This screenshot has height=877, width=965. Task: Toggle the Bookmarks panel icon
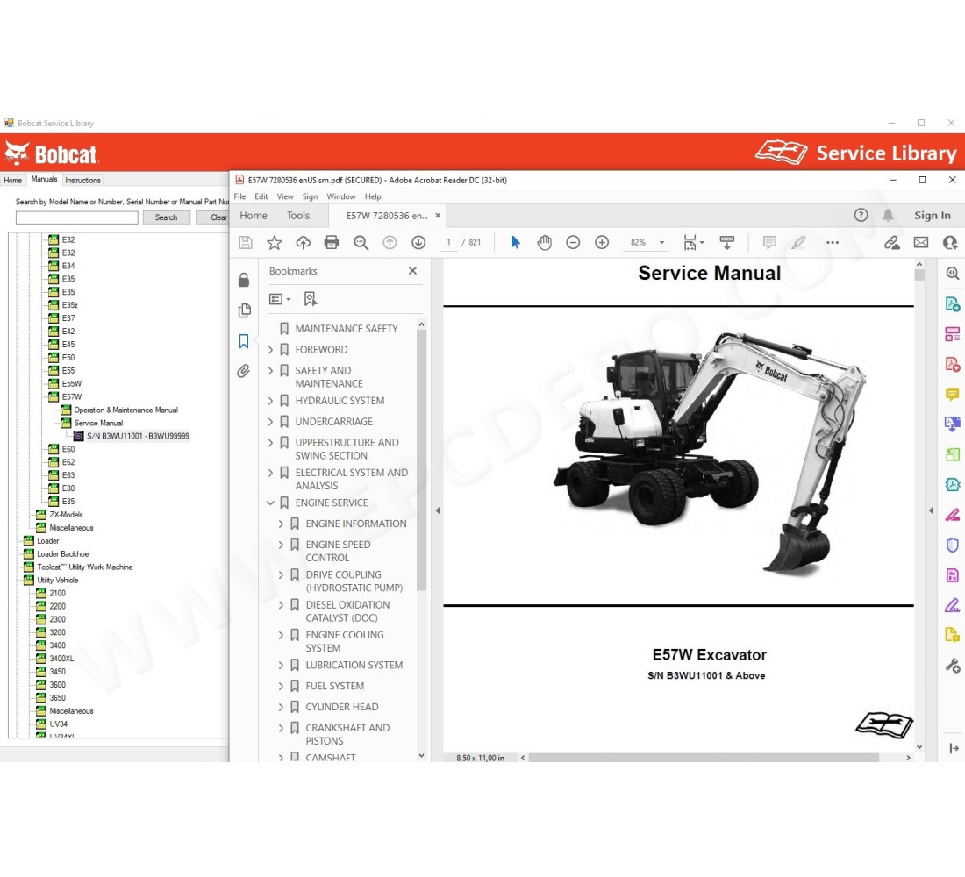tap(244, 341)
